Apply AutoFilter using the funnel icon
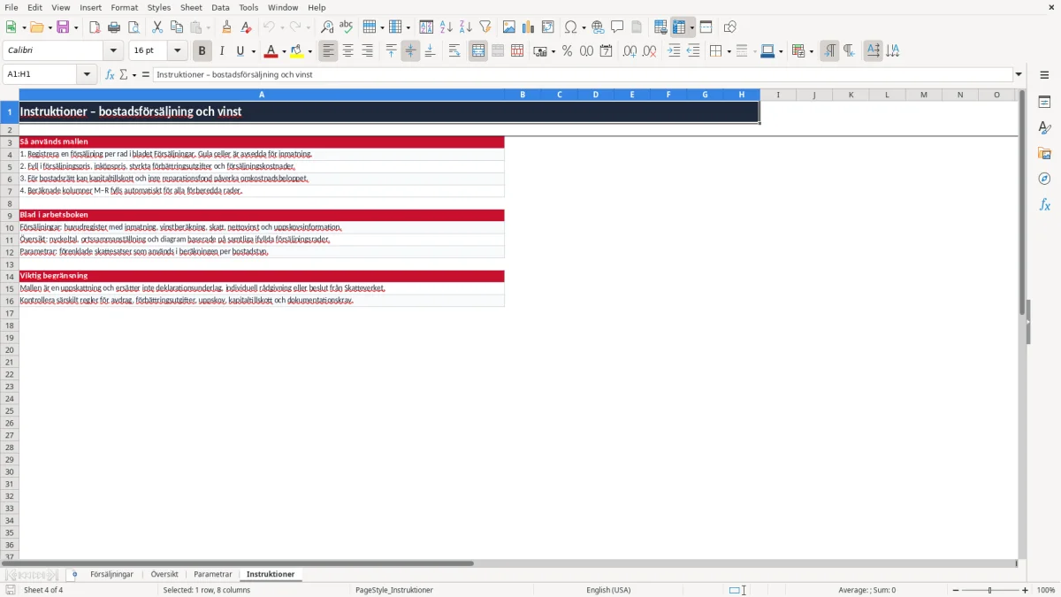1061x597 pixels. 485,27
